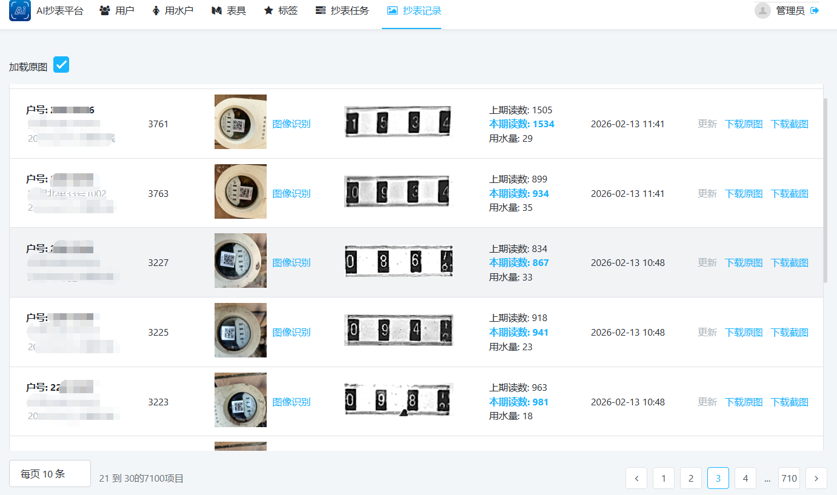Image resolution: width=837 pixels, height=495 pixels.
Task: Click 更新 in the meter 3225 row
Action: [707, 333]
